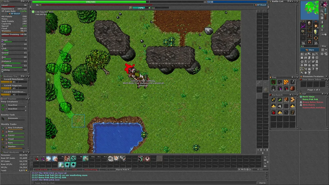This screenshot has width=329, height=185.
Task: Open the menu dropdown below the Stop button
Action: click(x=324, y=50)
